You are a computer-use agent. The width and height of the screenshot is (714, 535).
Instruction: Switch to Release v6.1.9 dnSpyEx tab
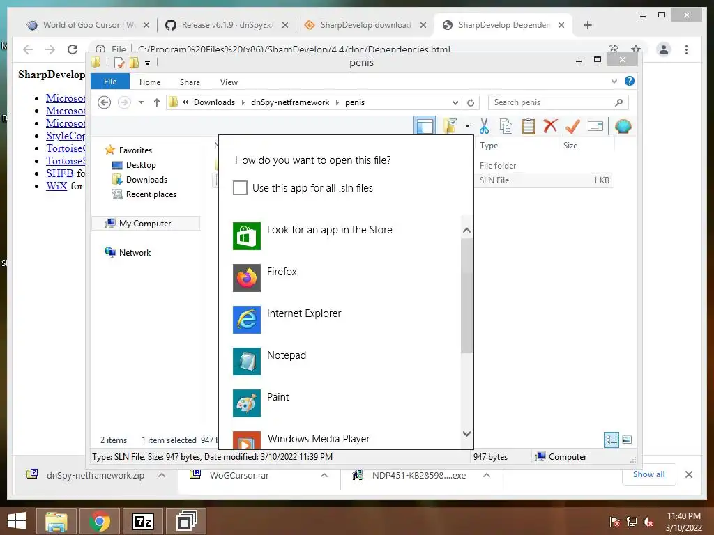pyautogui.click(x=227, y=25)
